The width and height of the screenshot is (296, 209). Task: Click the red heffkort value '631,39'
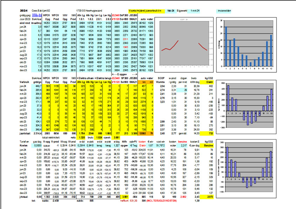click(134, 201)
